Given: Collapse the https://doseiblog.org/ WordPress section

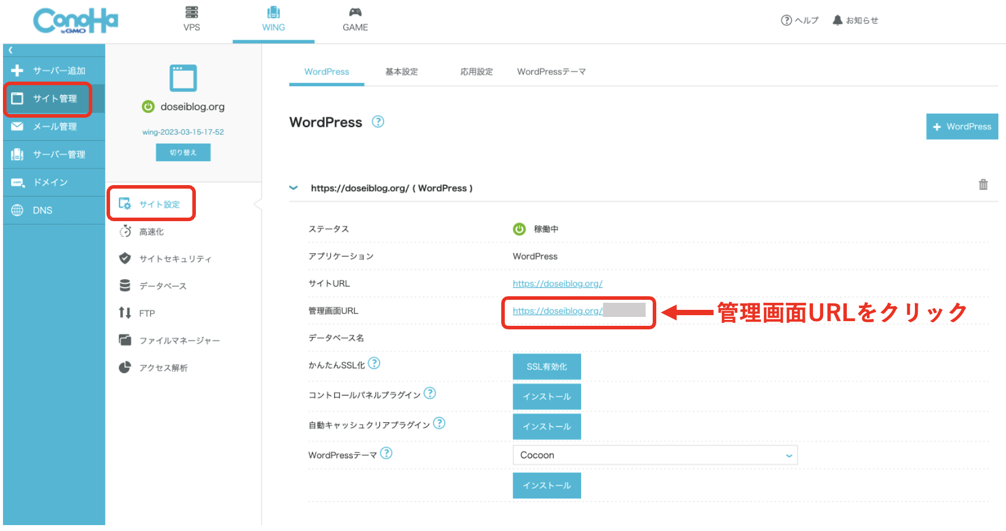Looking at the screenshot, I should [294, 188].
